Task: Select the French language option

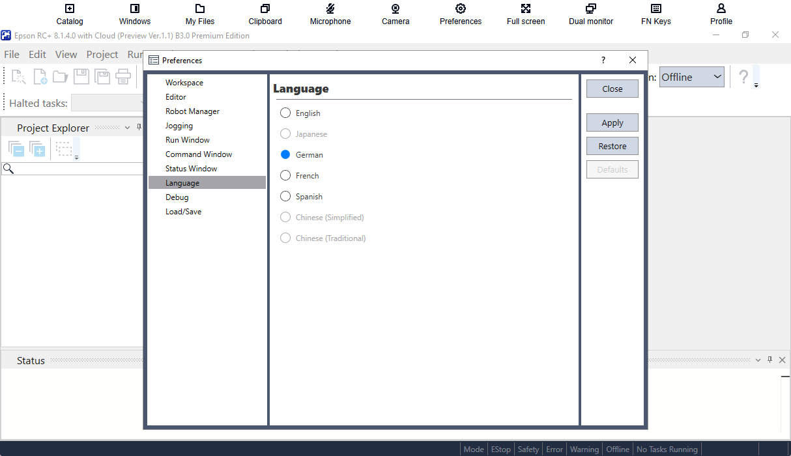Action: pyautogui.click(x=300, y=176)
